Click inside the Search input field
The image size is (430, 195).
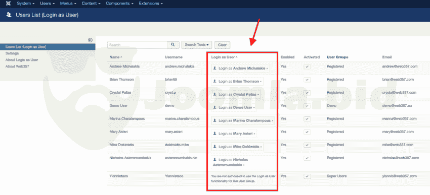138,45
